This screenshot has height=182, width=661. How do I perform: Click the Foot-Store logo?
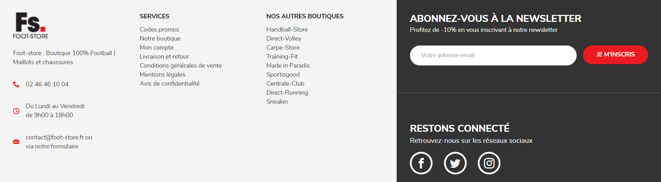point(31,26)
